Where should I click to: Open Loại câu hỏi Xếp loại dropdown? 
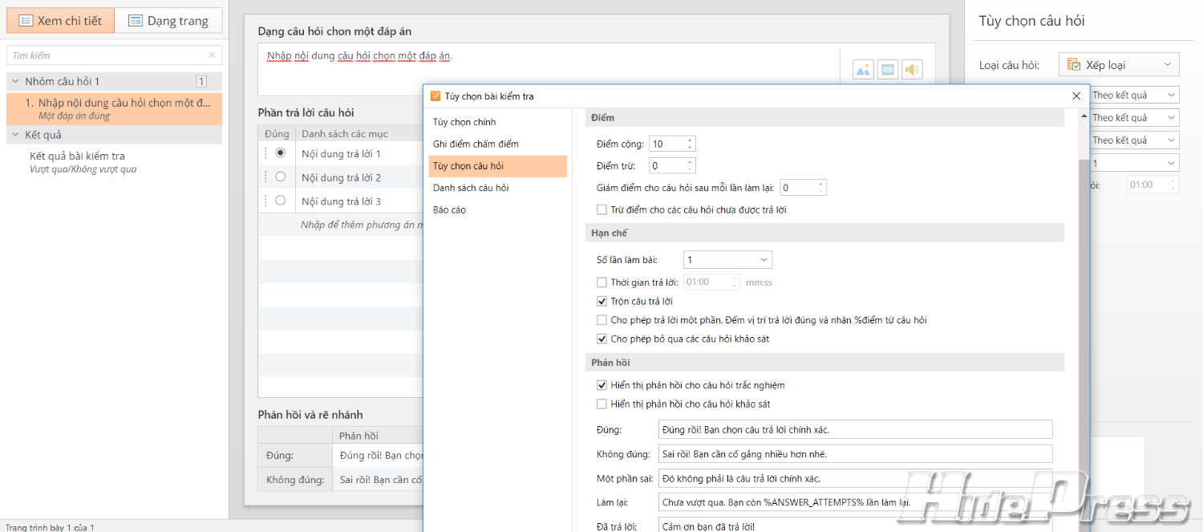(x=1119, y=65)
